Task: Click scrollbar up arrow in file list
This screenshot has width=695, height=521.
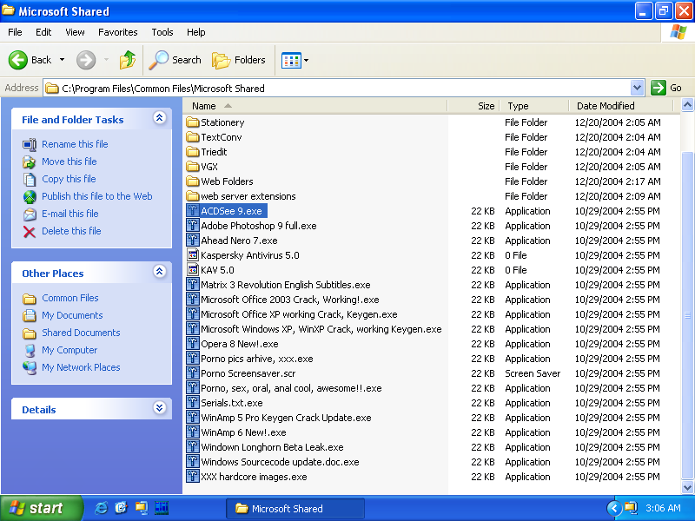Action: (x=687, y=105)
